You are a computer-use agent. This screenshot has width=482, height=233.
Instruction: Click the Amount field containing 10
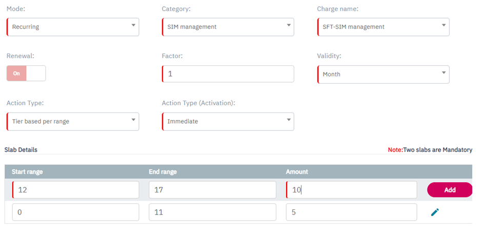click(351, 190)
